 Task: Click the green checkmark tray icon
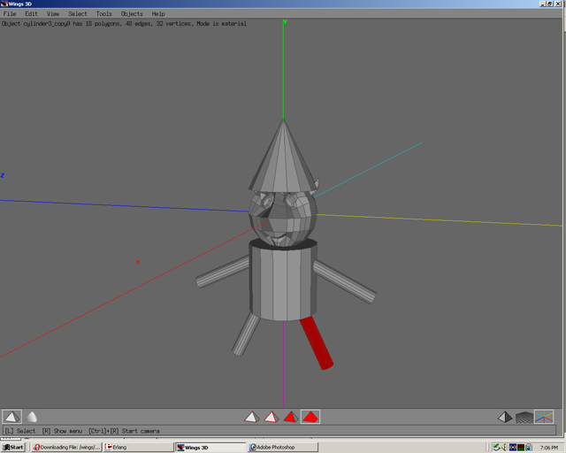(496, 447)
